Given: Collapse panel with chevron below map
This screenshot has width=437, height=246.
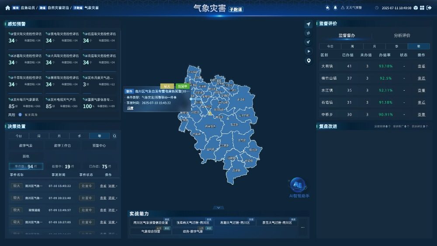Looking at the screenshot, I should tap(218, 208).
